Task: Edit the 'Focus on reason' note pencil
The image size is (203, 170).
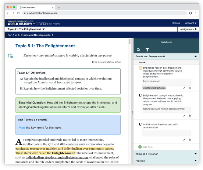Action: pos(184,88)
